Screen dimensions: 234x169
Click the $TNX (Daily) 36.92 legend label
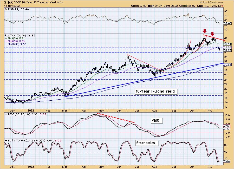point(22,35)
